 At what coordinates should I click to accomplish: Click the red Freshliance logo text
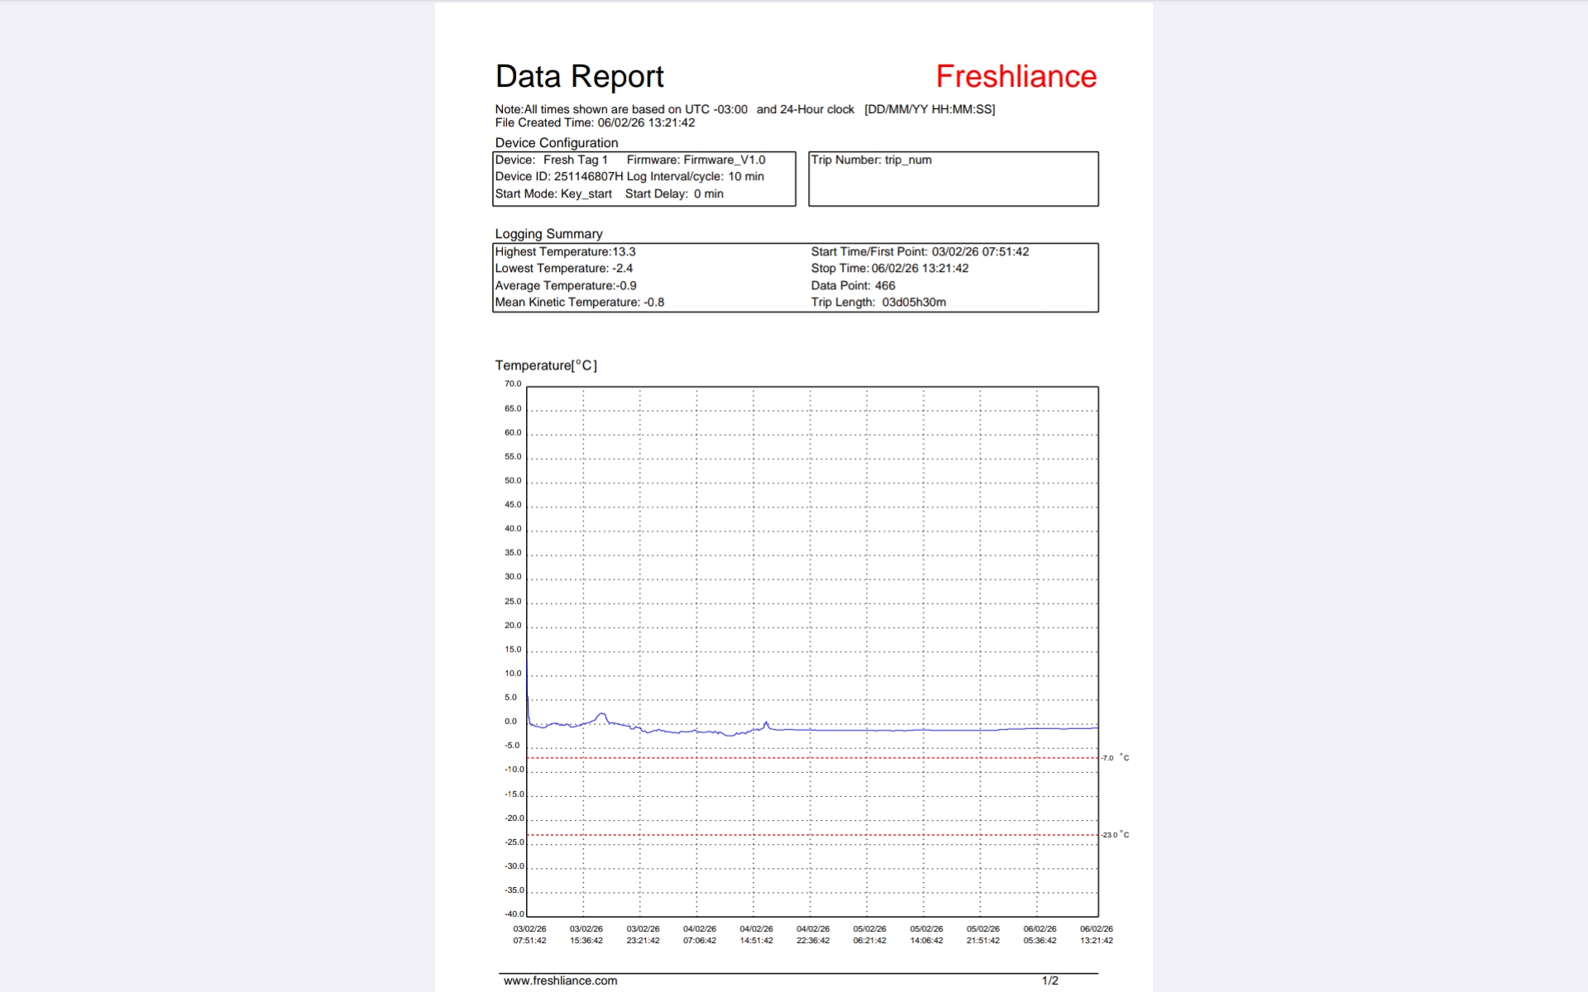pyautogui.click(x=1016, y=77)
